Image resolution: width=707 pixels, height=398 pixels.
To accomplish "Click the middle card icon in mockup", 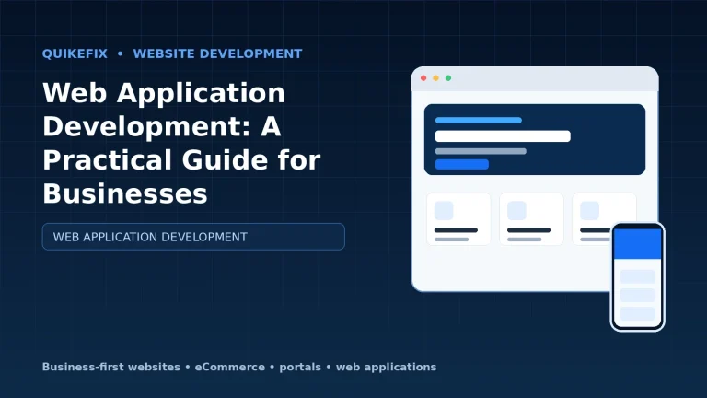I will click(x=516, y=211).
